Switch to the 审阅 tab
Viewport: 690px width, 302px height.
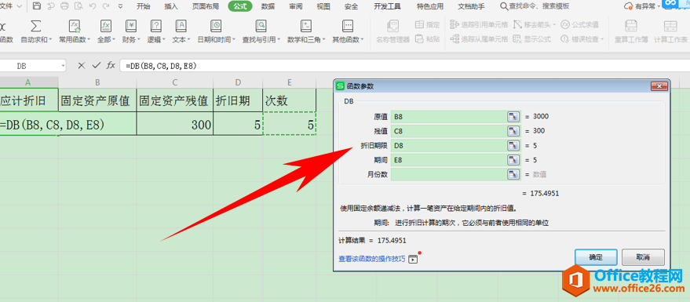pos(296,6)
